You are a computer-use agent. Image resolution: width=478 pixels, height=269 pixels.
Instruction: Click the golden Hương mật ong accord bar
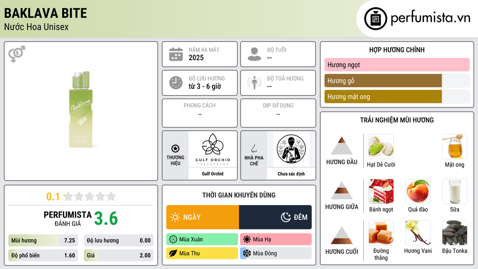(383, 97)
